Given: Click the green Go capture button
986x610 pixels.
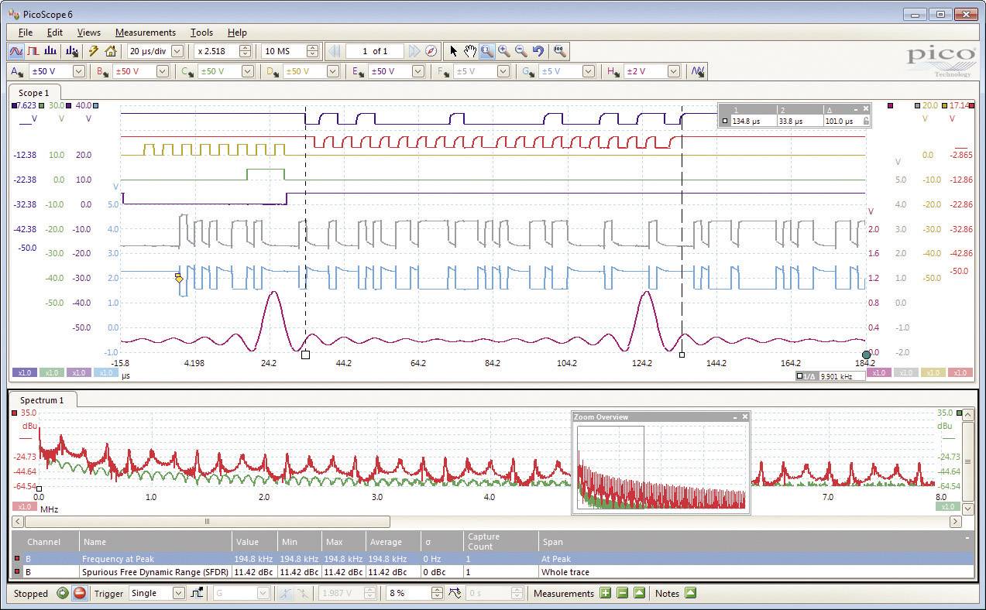Looking at the screenshot, I should (62, 593).
